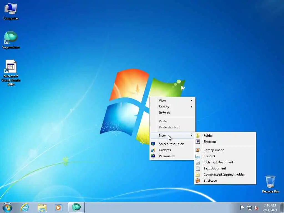Select the New context menu entry
The image size is (284, 213).
[172, 135]
